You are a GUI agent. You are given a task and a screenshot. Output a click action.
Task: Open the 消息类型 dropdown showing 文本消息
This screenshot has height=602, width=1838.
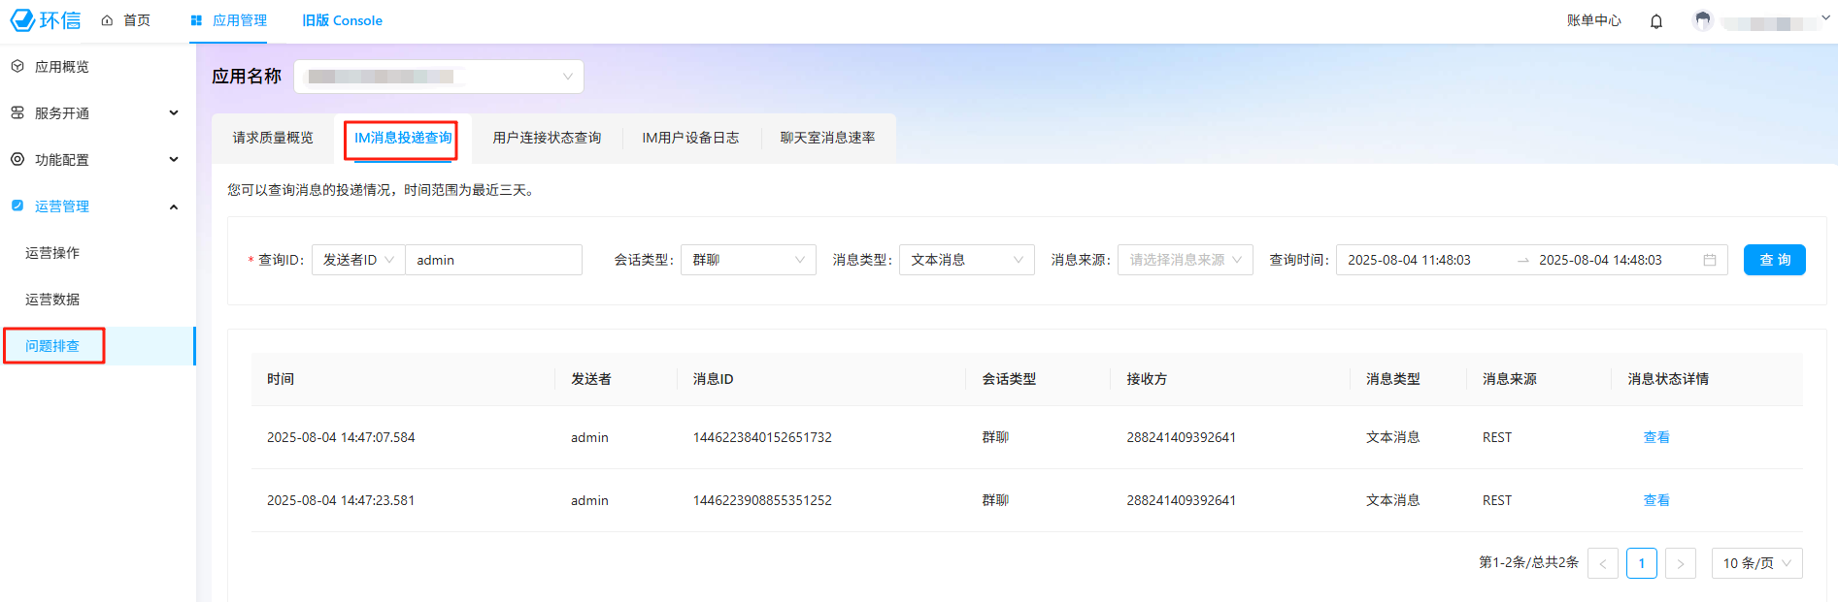pos(966,260)
